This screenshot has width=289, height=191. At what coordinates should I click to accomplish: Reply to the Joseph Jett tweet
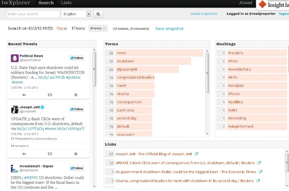24,154
